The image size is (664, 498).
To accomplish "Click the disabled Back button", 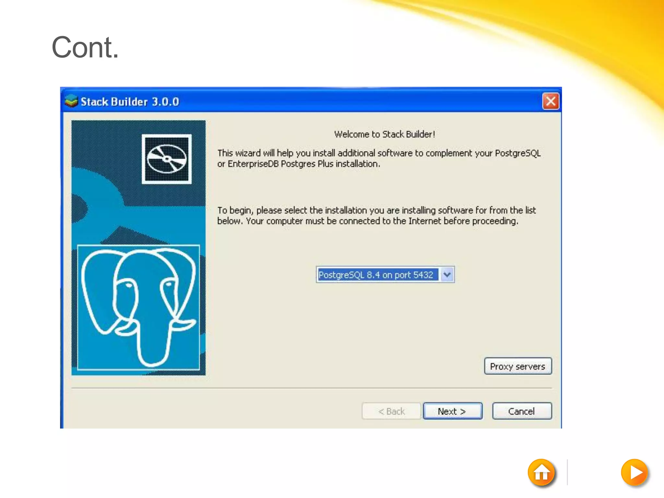I will click(x=391, y=411).
